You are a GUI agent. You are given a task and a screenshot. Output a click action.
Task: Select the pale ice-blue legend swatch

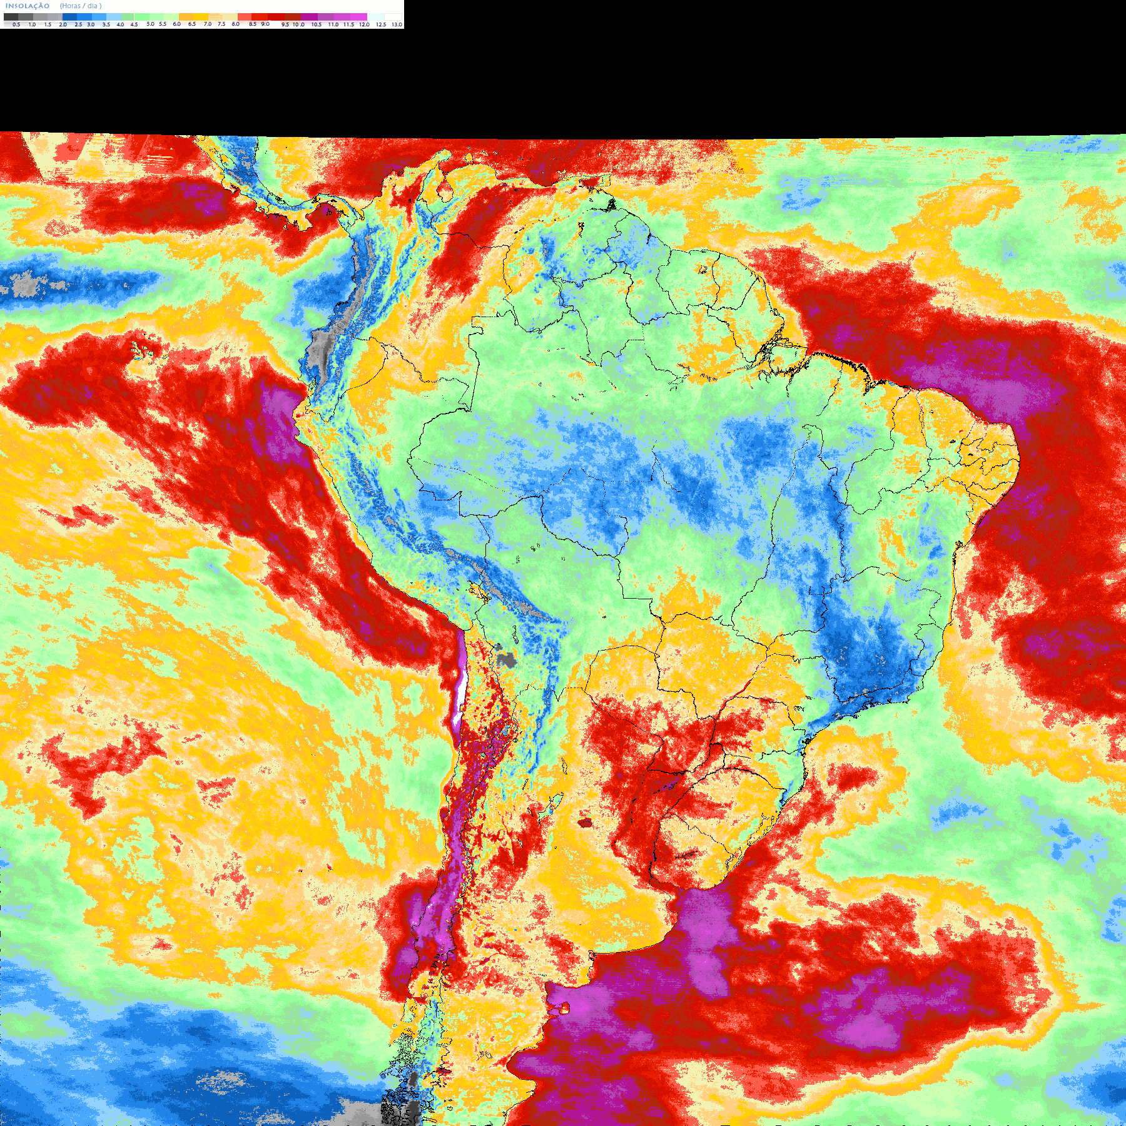pos(375,17)
